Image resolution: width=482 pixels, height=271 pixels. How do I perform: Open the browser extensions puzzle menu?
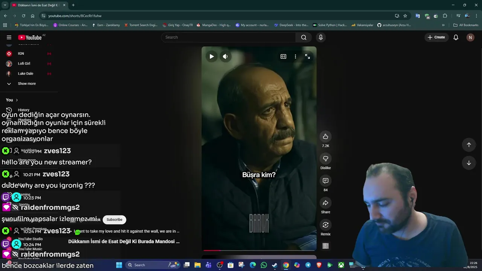point(445,16)
